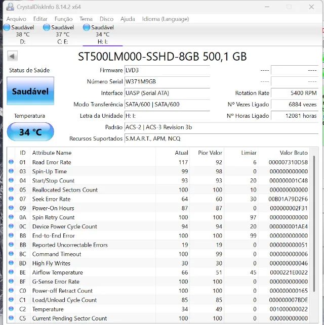Select disk D: health status orb
Image resolution: width=324 pixels, height=325 pixels.
[7, 27]
